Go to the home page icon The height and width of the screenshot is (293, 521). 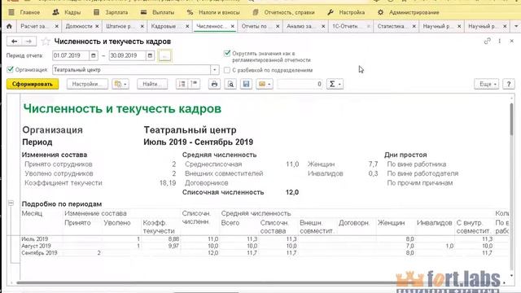(x=9, y=26)
